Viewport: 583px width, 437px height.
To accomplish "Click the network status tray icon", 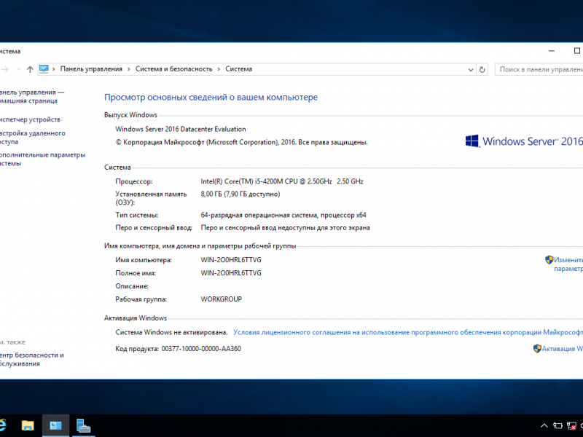I will [x=571, y=426].
